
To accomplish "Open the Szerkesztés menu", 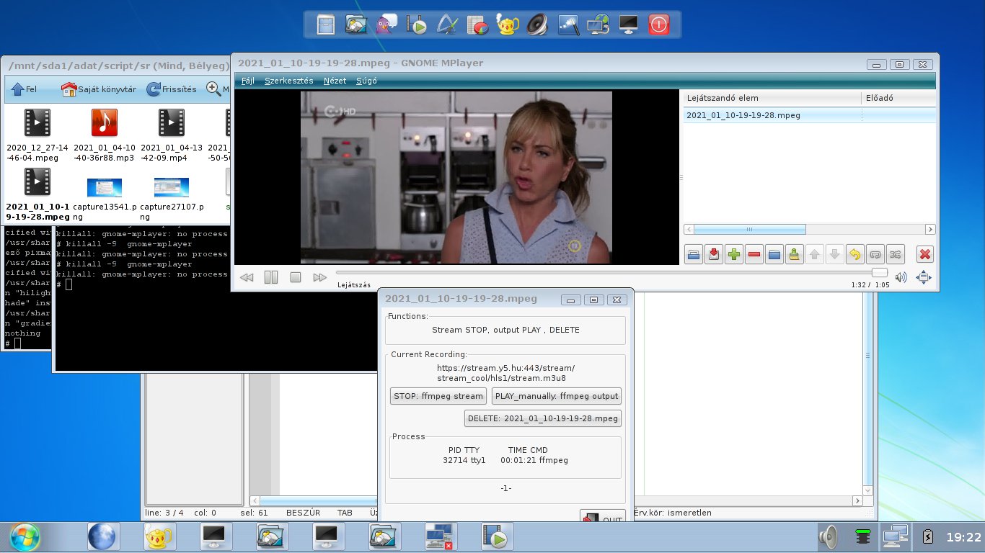I will 288,81.
